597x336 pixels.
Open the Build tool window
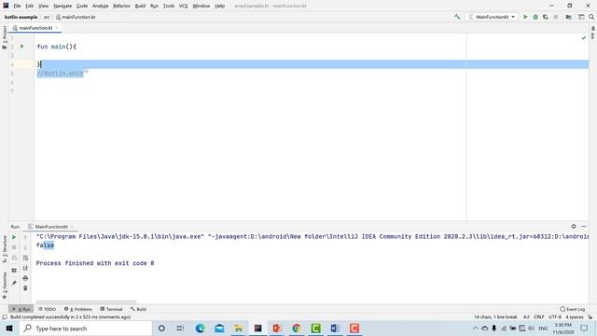tap(138, 309)
